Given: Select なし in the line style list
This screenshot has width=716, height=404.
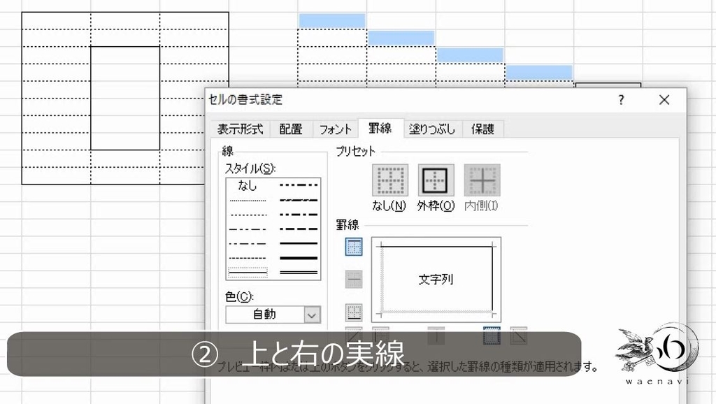Looking at the screenshot, I should [x=246, y=185].
